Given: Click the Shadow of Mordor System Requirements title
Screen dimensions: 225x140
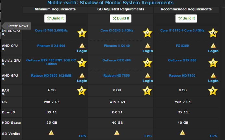Looking at the screenshot, I should [110, 3].
